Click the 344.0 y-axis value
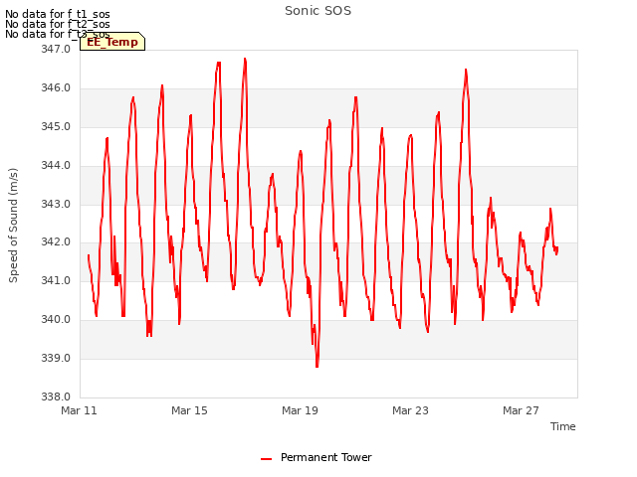The width and height of the screenshot is (637, 477). click(56, 165)
